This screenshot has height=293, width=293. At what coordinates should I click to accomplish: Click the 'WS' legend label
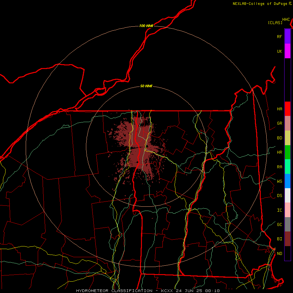279,181
